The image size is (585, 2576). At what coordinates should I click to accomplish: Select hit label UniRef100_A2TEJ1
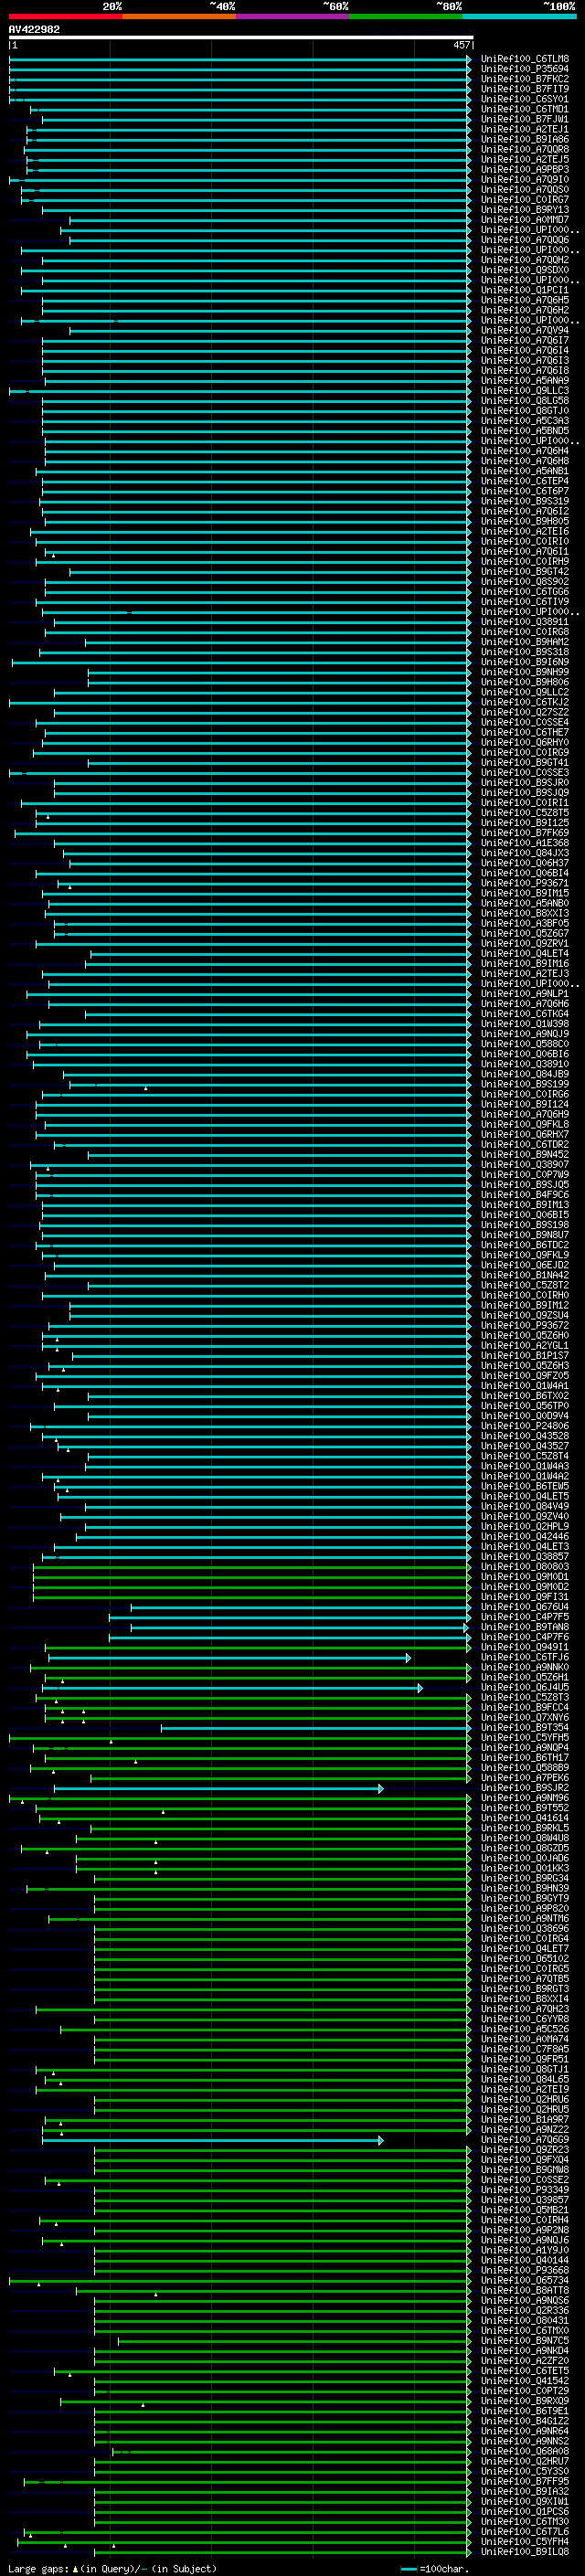(x=524, y=129)
